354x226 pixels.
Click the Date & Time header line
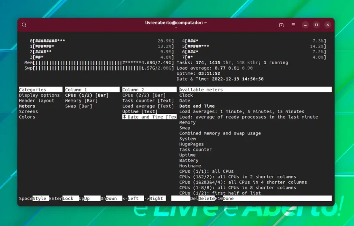220,79
